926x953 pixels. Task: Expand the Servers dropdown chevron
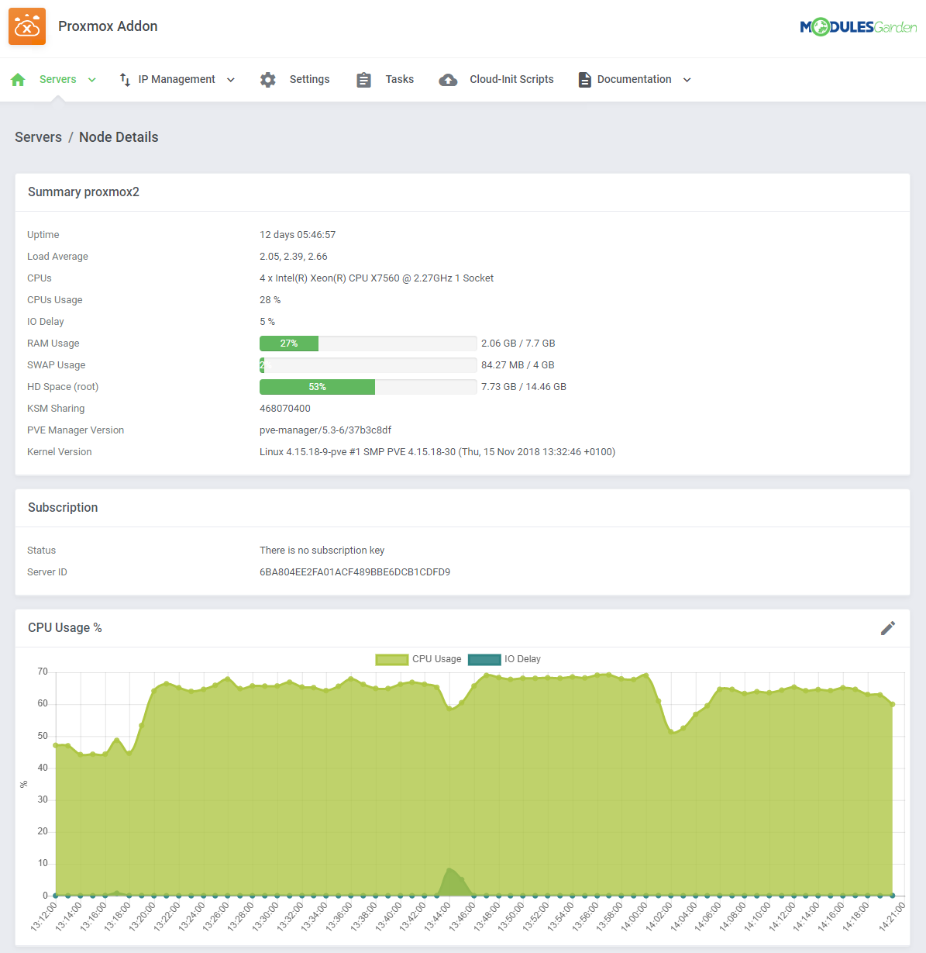[x=92, y=80]
